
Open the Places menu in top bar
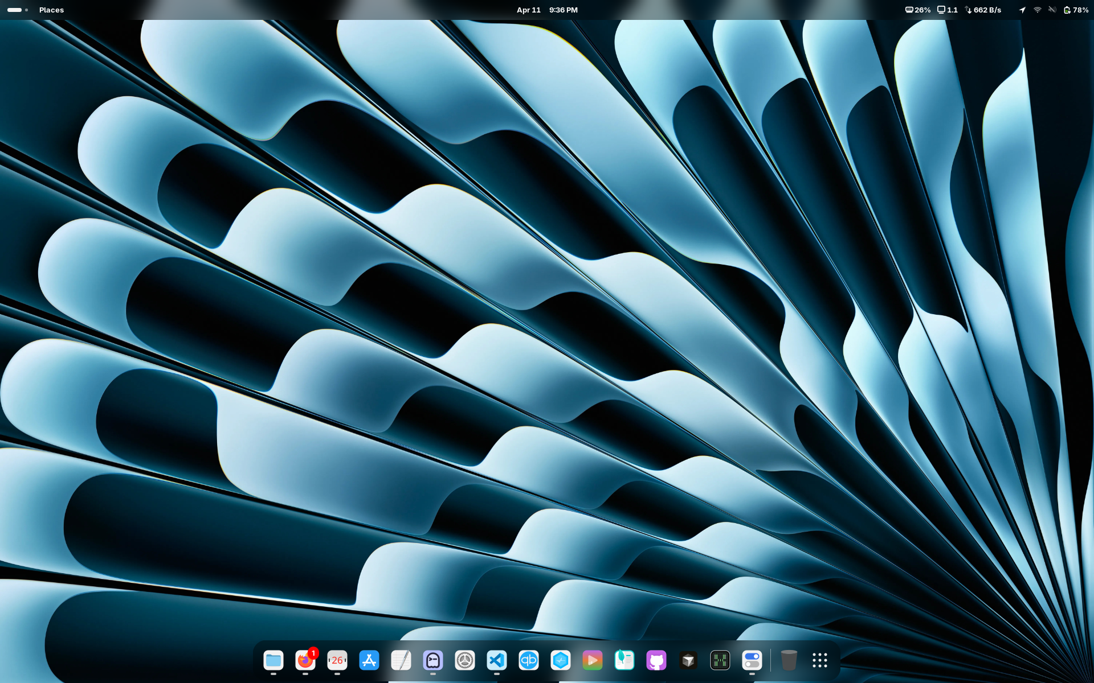click(x=51, y=10)
